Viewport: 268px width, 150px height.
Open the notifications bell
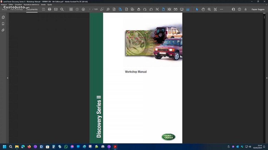pyautogui.click(x=245, y=9)
